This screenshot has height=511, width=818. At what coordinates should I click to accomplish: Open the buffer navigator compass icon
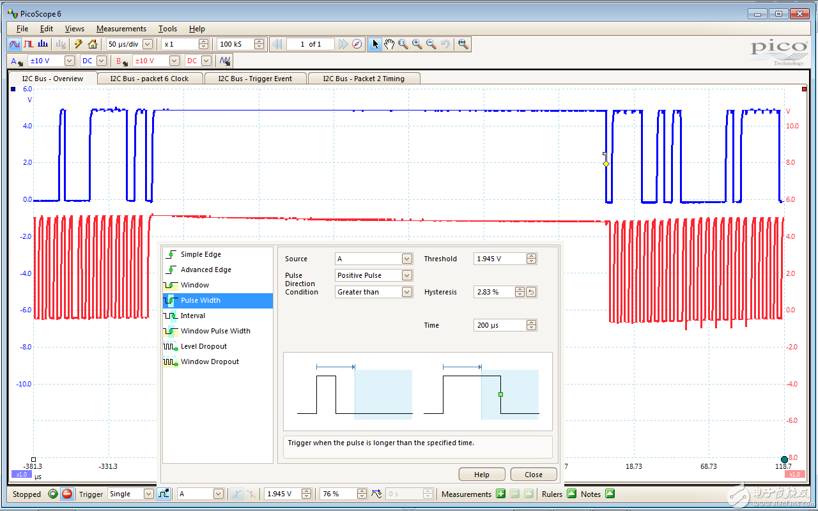[357, 44]
